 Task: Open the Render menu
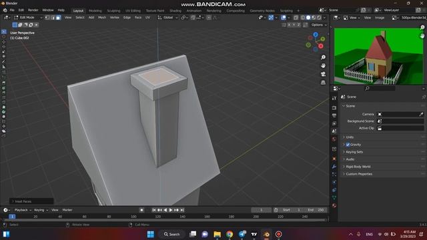coord(33,10)
